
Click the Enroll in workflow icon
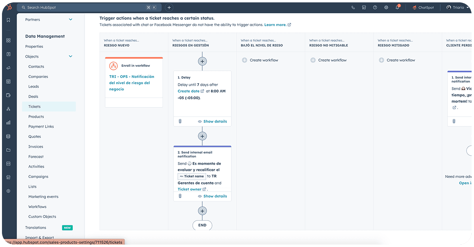[x=114, y=66]
